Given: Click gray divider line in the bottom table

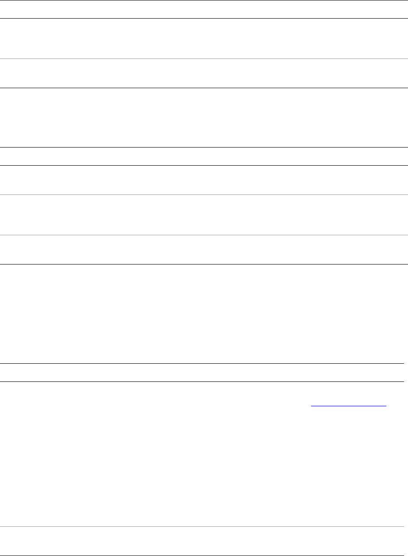Looking at the screenshot, I should point(204,527).
